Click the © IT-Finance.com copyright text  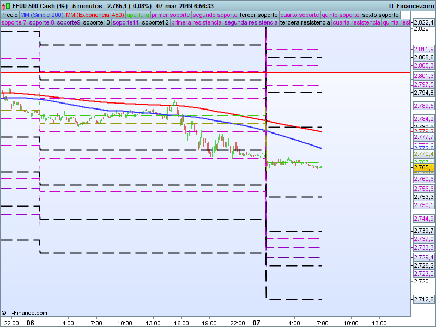pos(25,313)
